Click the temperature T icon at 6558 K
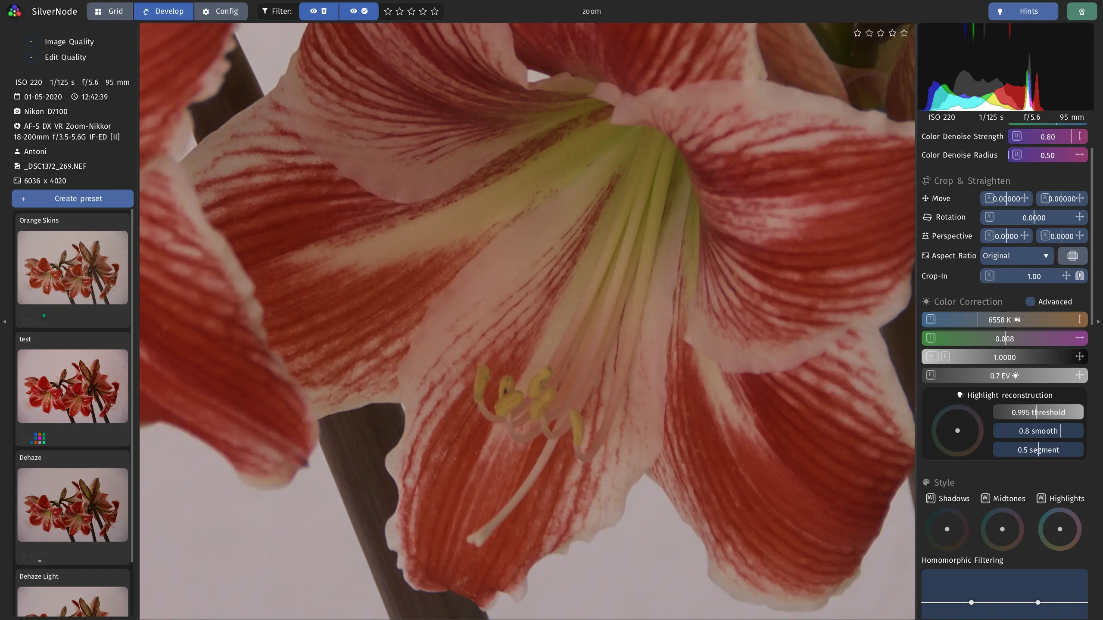This screenshot has height=620, width=1103. click(931, 319)
